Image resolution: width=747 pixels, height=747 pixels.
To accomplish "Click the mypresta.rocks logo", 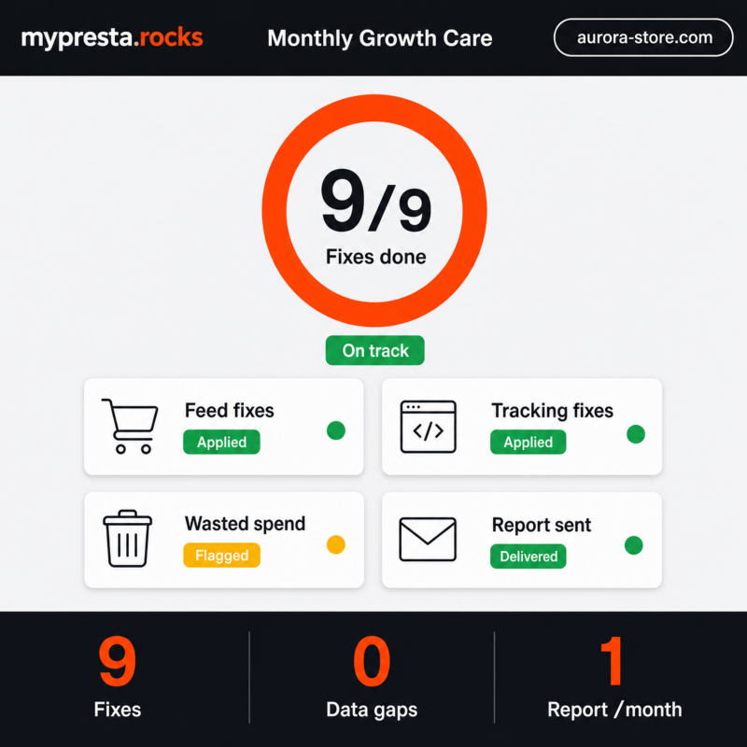I will tap(112, 38).
